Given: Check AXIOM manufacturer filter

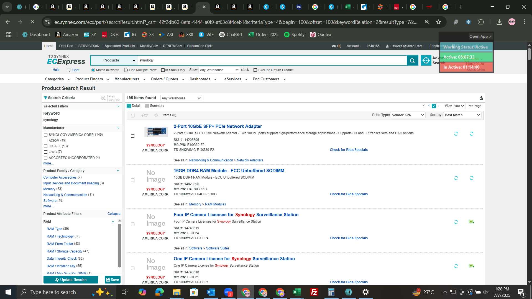Looking at the screenshot, I should click(46, 141).
